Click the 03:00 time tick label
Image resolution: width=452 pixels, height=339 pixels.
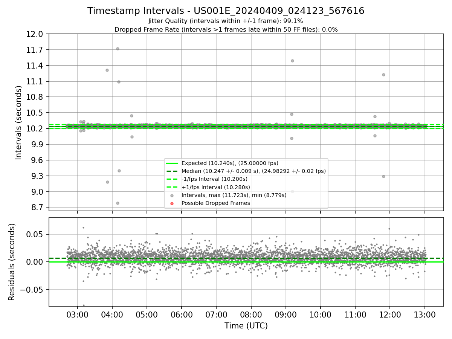tap(78, 315)
